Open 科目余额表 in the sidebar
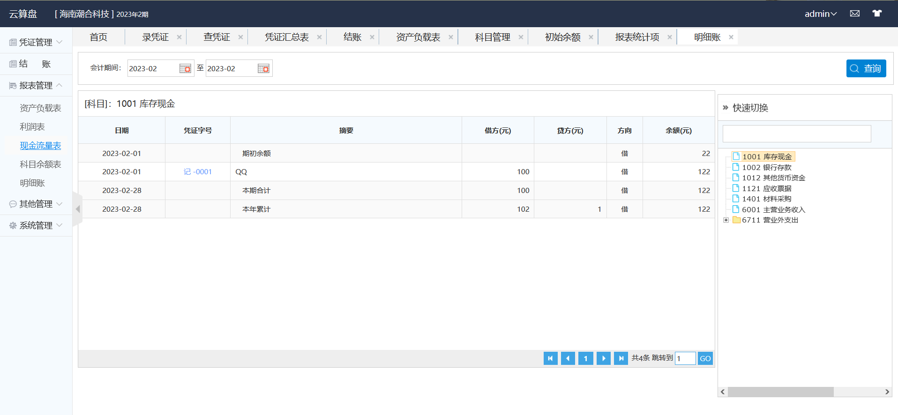This screenshot has height=415, width=898. (x=40, y=164)
